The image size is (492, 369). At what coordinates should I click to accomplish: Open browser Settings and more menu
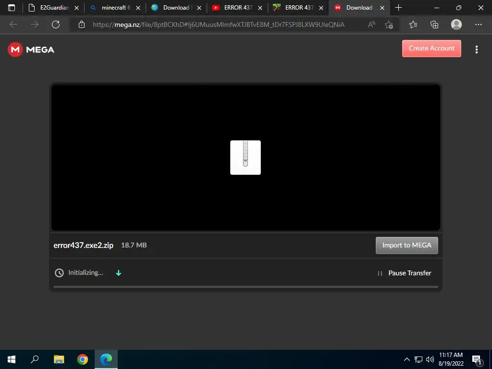click(478, 25)
